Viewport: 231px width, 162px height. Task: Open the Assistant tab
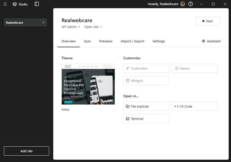pos(211,41)
